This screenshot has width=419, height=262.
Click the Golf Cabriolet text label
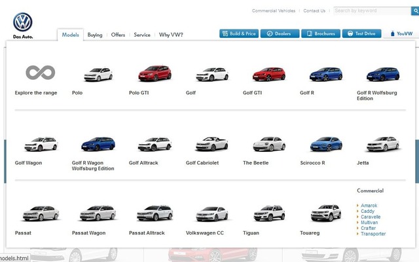pos(202,163)
